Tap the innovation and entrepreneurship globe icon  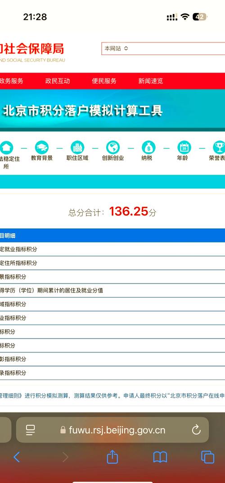tap(113, 148)
